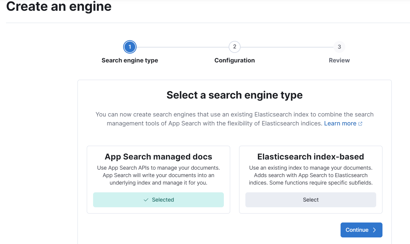Click the arrow icon on Continue button
The width and height of the screenshot is (410, 244).
pos(374,230)
